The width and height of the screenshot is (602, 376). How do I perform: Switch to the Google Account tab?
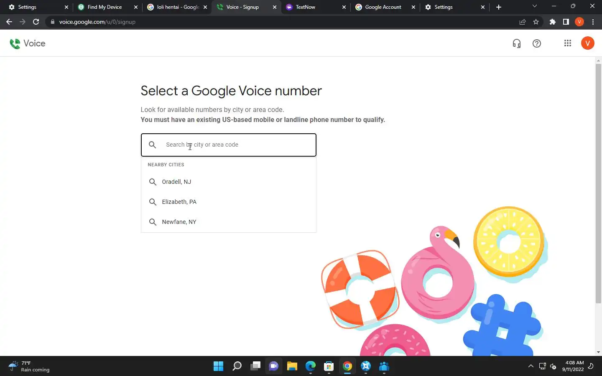(x=385, y=7)
